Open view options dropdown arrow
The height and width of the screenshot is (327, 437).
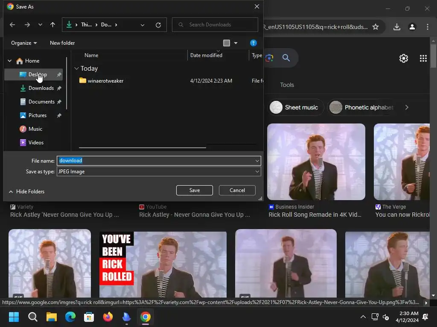point(236,43)
